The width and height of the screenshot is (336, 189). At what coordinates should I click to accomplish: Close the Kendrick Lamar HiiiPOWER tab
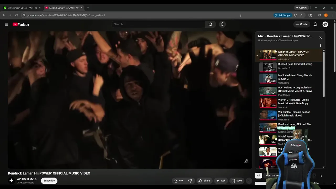pyautogui.click(x=81, y=8)
